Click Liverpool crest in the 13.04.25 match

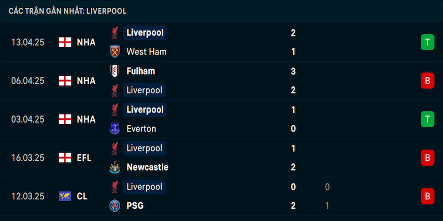115,33
